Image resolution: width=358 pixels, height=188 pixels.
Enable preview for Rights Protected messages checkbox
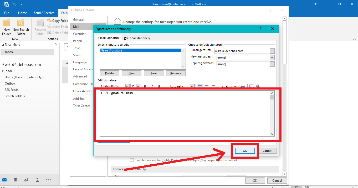[x=132, y=160]
